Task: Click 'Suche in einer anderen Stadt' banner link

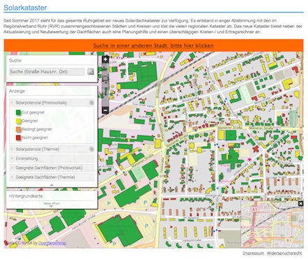Action: point(153,46)
